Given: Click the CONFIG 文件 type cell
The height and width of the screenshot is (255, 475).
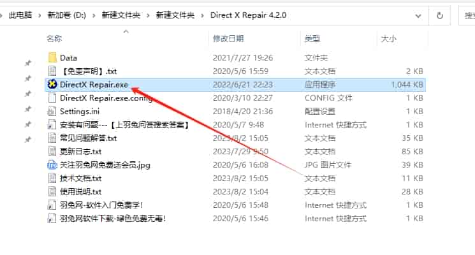Looking at the screenshot, I should [328, 98].
